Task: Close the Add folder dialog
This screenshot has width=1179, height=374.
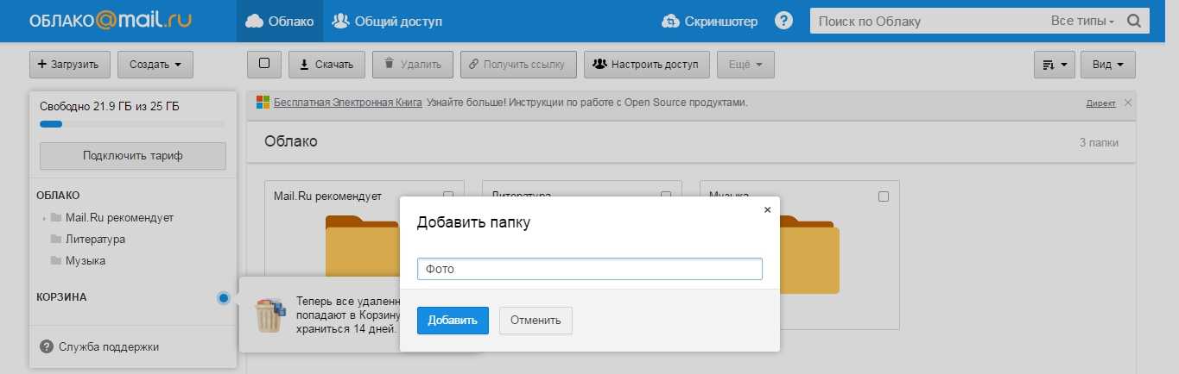Action: click(x=767, y=209)
